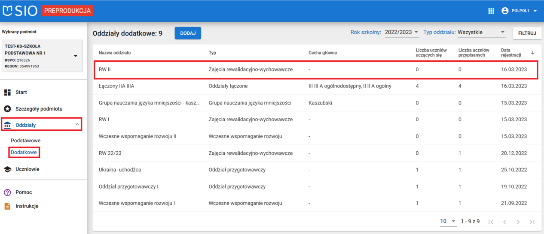This screenshot has width=544, height=234.
Task: Click the DODAJ button
Action: click(x=188, y=33)
